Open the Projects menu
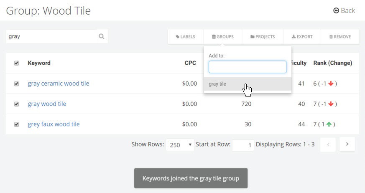The image size is (365, 193). click(x=263, y=36)
